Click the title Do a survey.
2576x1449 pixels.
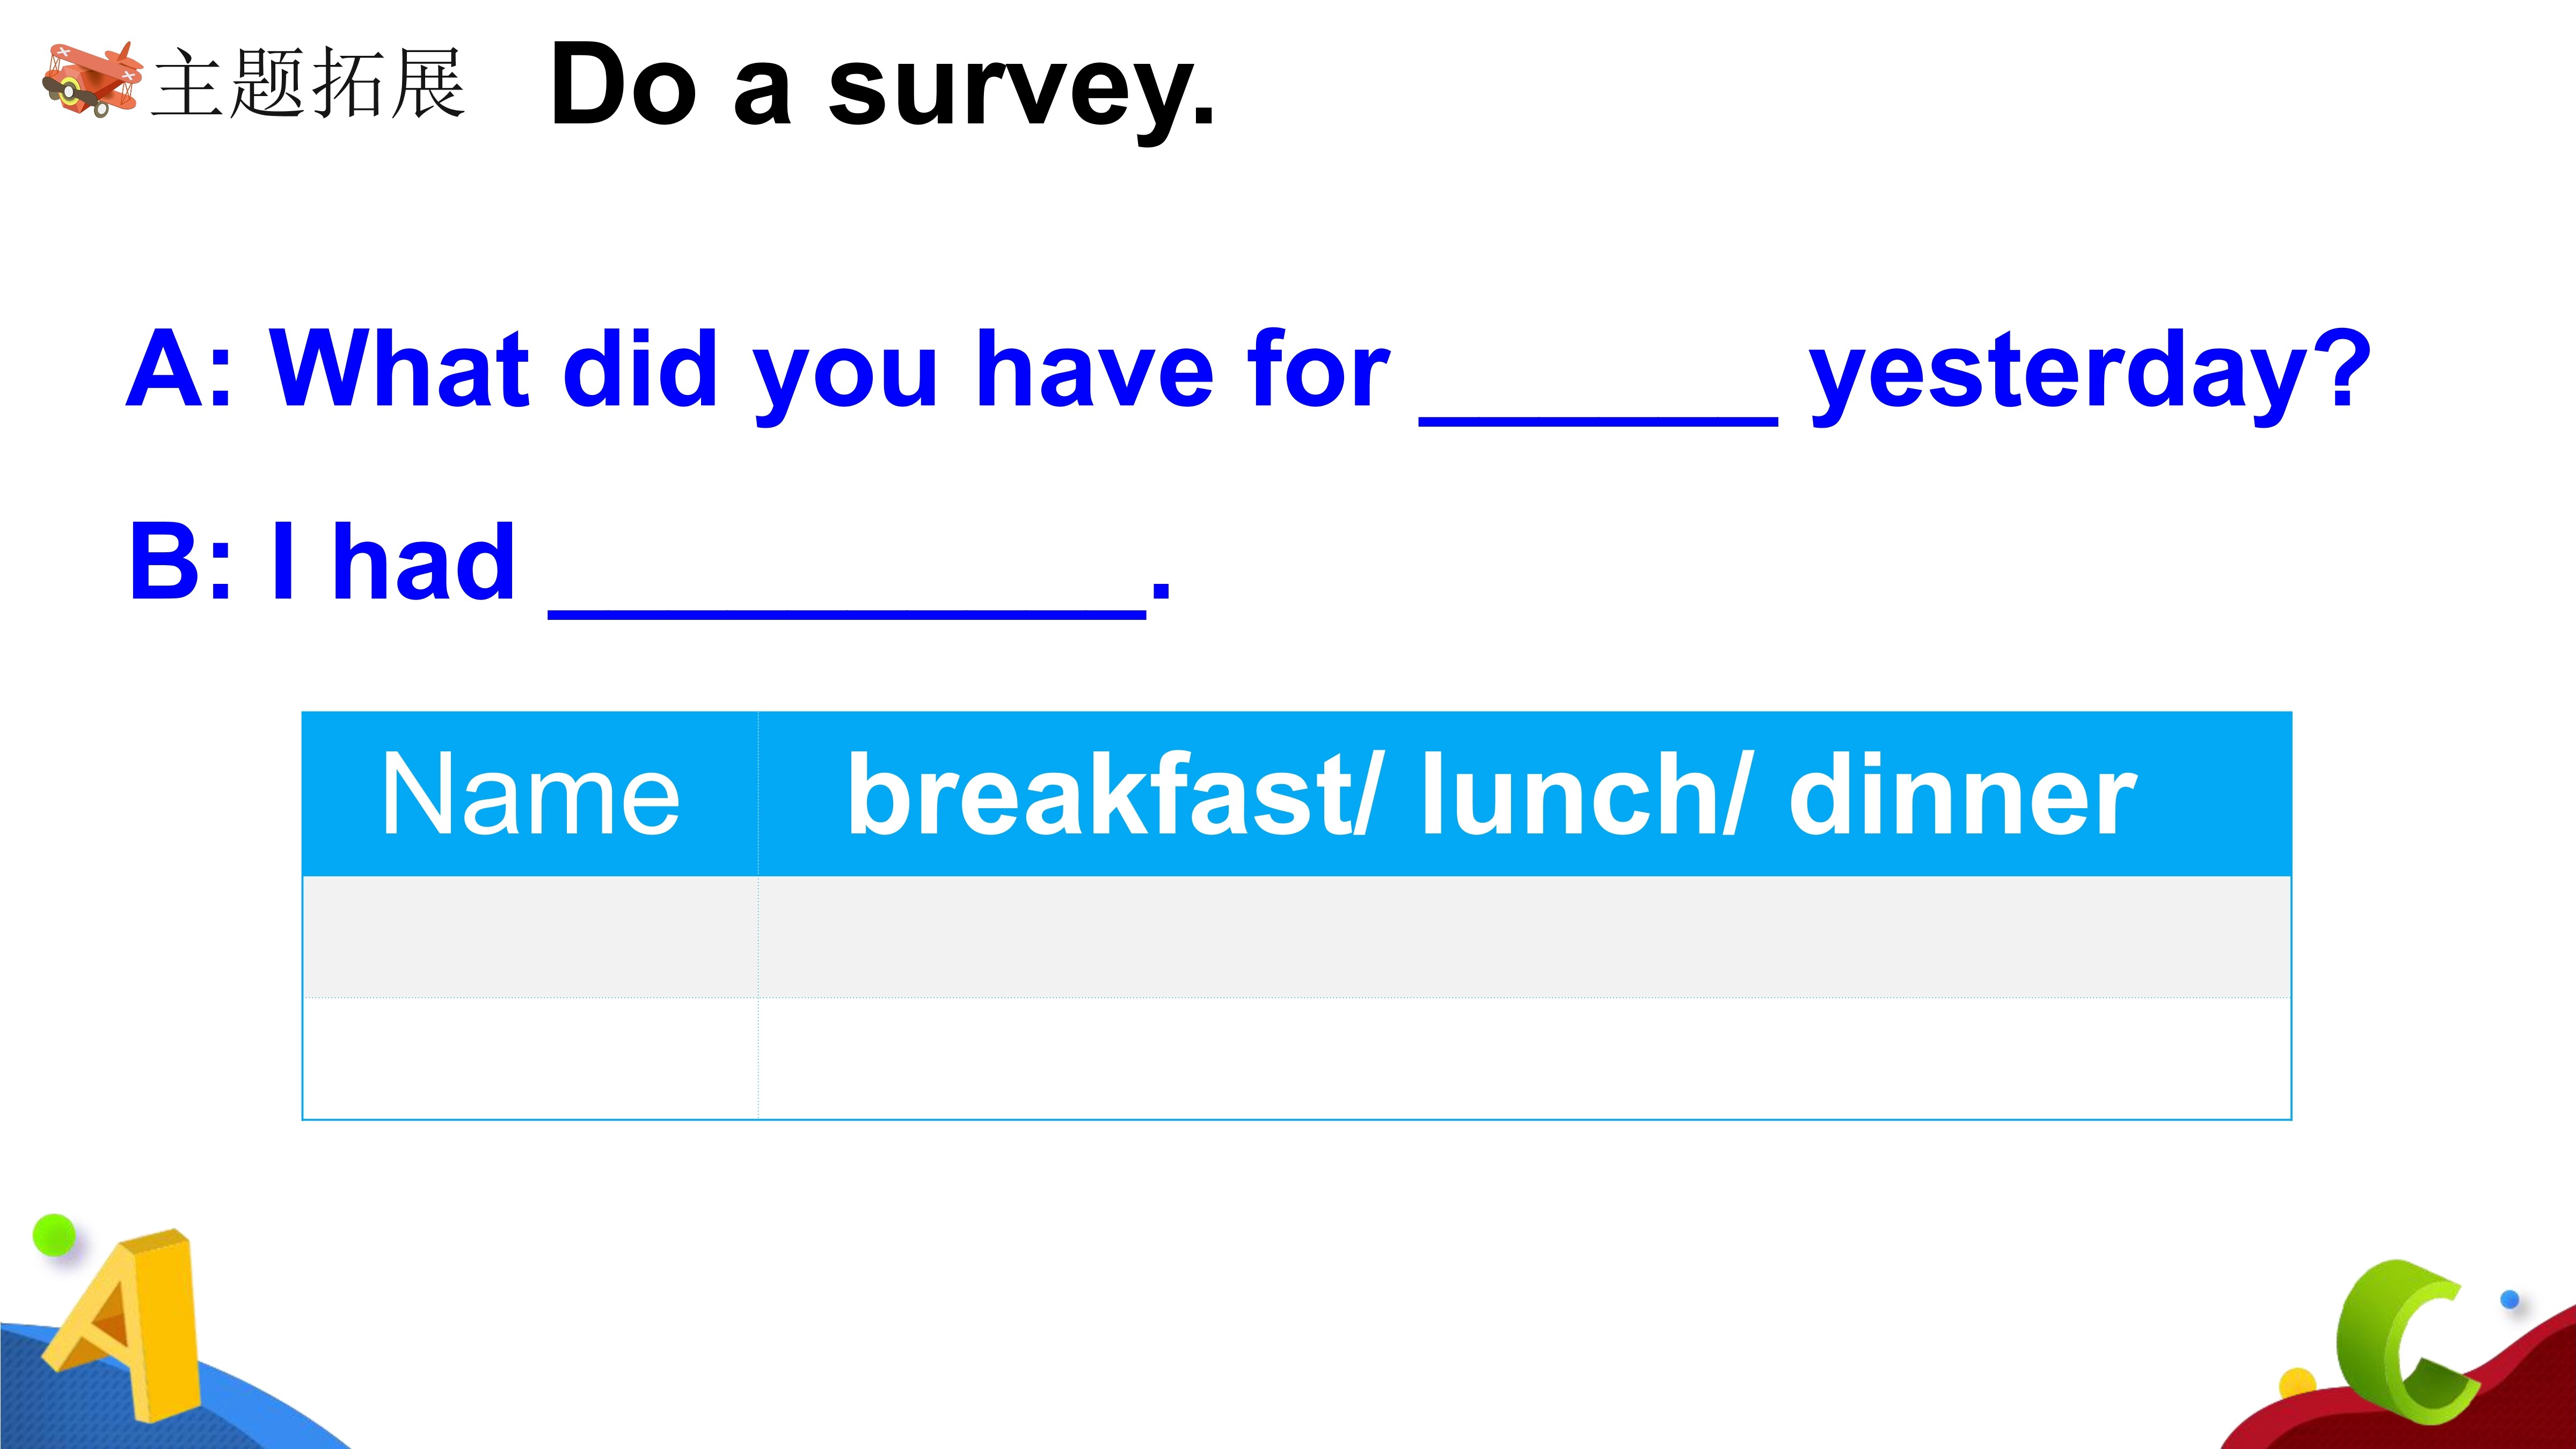[883, 85]
